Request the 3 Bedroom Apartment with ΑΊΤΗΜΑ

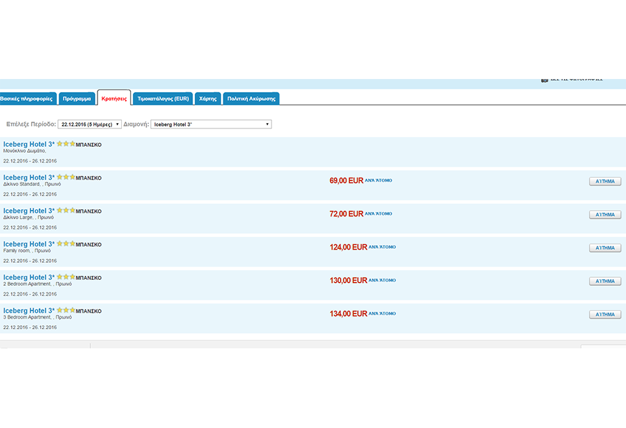(604, 315)
